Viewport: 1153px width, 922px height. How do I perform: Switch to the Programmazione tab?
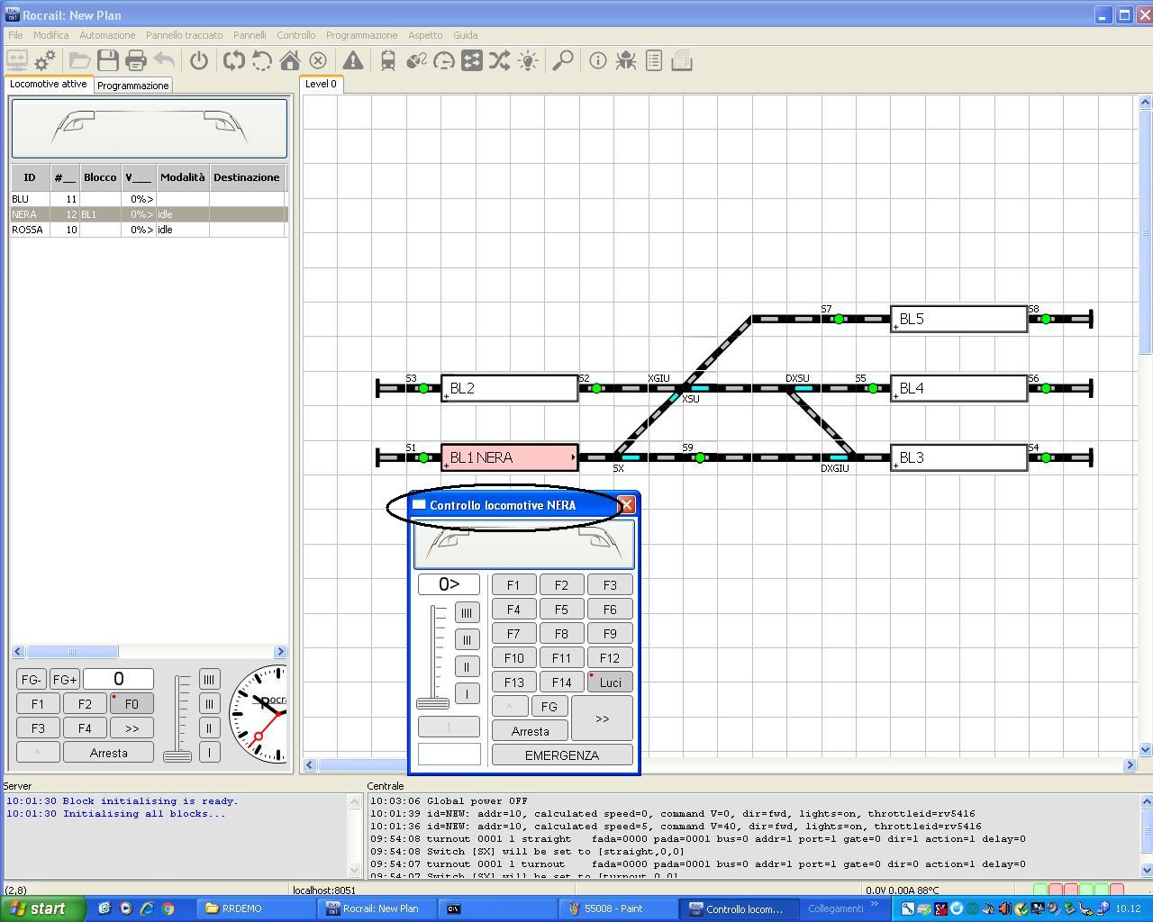pyautogui.click(x=132, y=86)
